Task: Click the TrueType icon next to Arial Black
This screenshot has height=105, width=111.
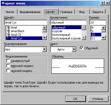Action: coord(9,31)
